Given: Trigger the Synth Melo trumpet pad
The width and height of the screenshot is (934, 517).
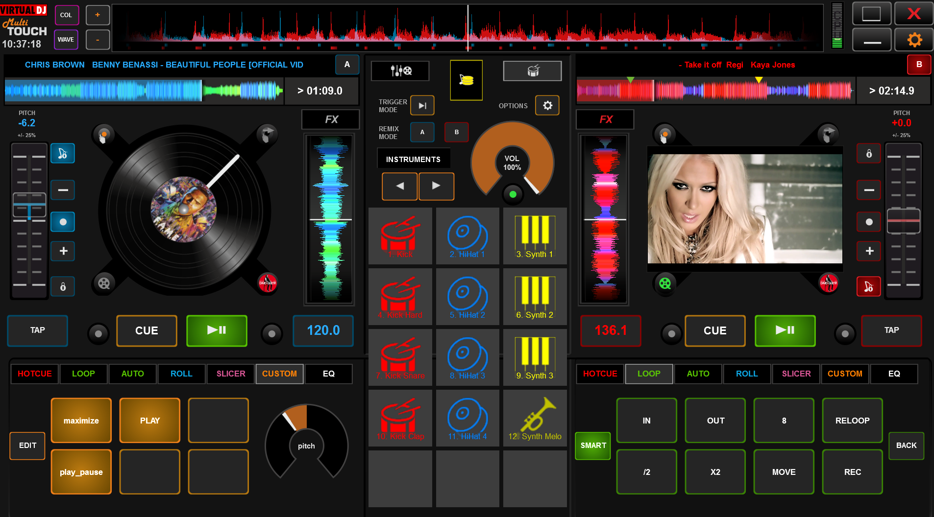Looking at the screenshot, I should (535, 418).
